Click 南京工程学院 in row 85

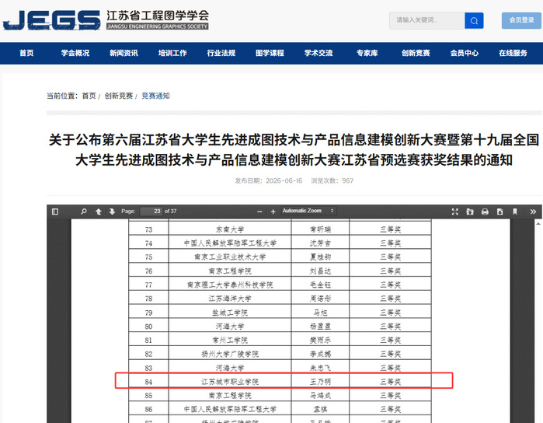click(x=230, y=396)
